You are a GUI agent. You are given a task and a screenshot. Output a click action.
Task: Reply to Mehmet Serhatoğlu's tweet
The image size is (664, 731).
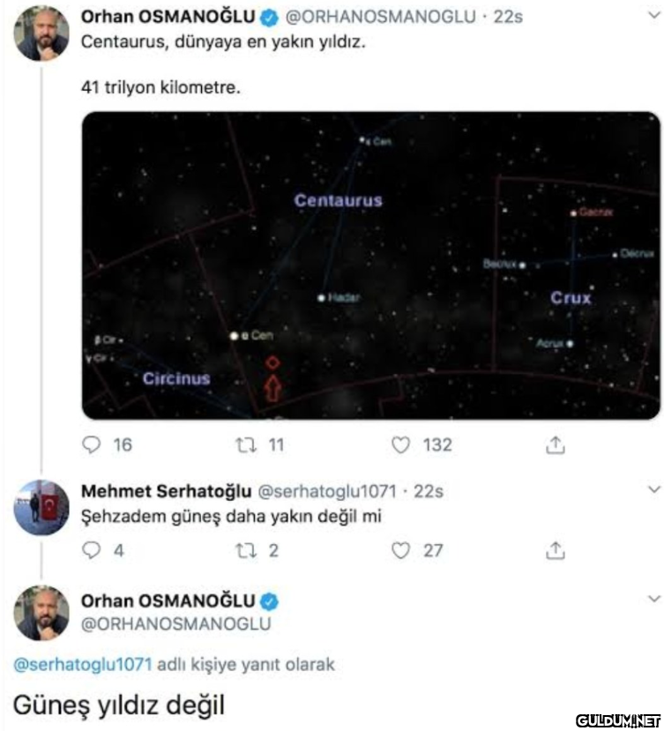tap(91, 550)
